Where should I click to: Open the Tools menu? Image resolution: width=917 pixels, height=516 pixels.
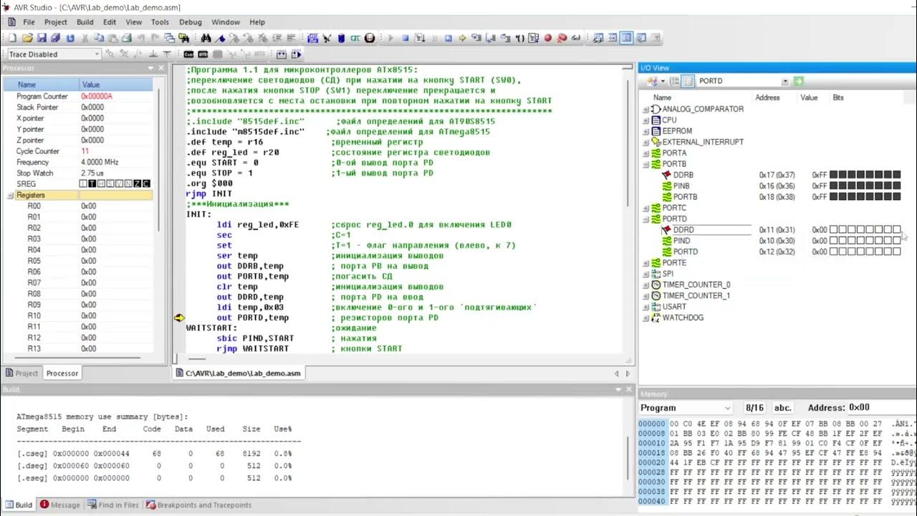tap(160, 22)
